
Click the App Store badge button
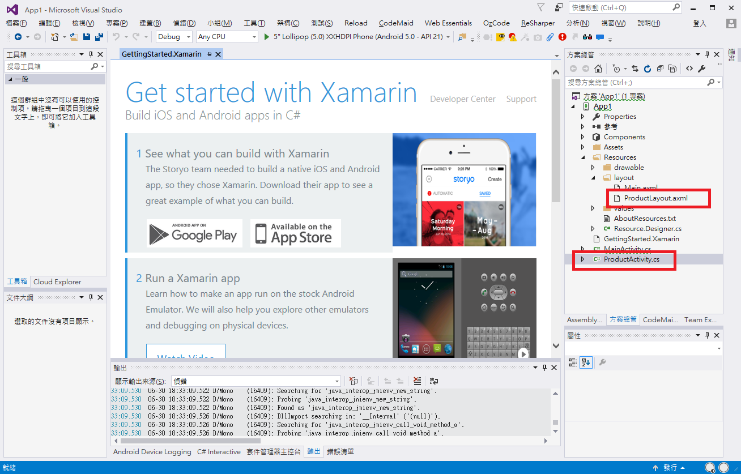296,233
